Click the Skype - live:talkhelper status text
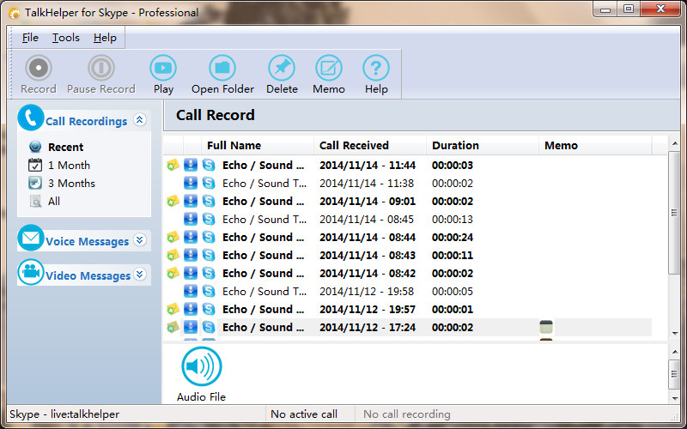 click(x=64, y=414)
